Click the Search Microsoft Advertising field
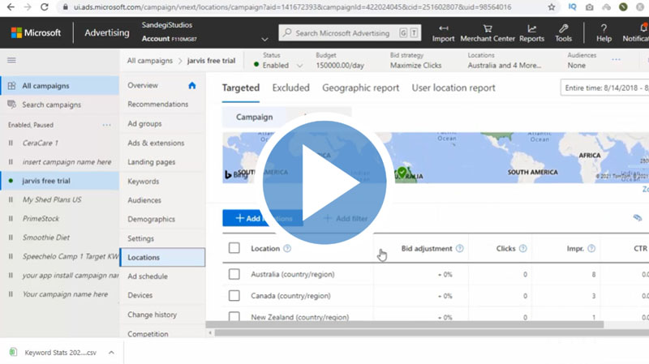This screenshot has height=364, width=649. [350, 33]
